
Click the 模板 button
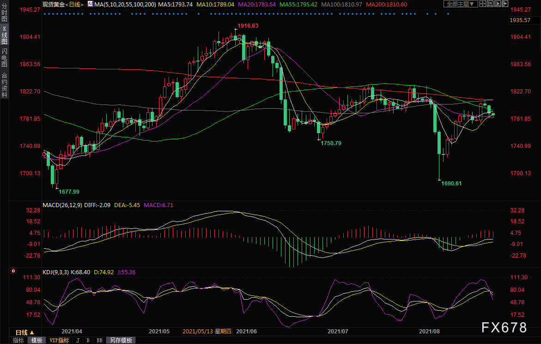pos(37,340)
